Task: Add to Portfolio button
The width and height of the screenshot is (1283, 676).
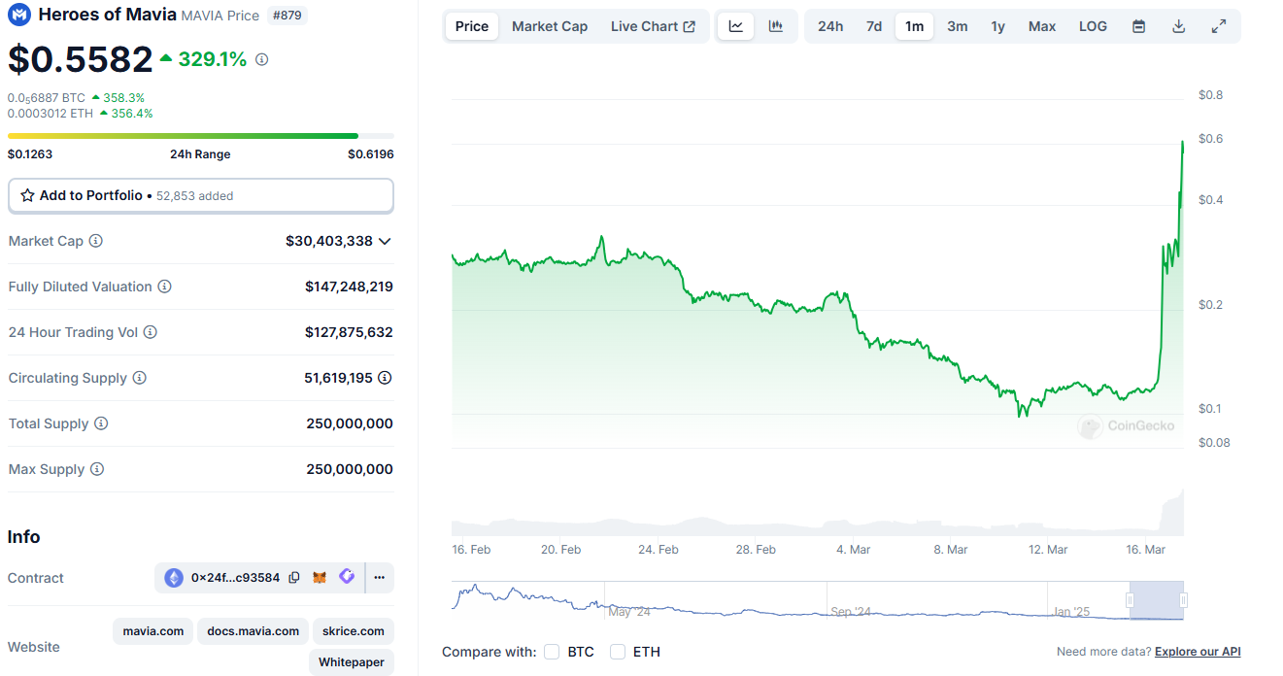Action: click(x=200, y=195)
